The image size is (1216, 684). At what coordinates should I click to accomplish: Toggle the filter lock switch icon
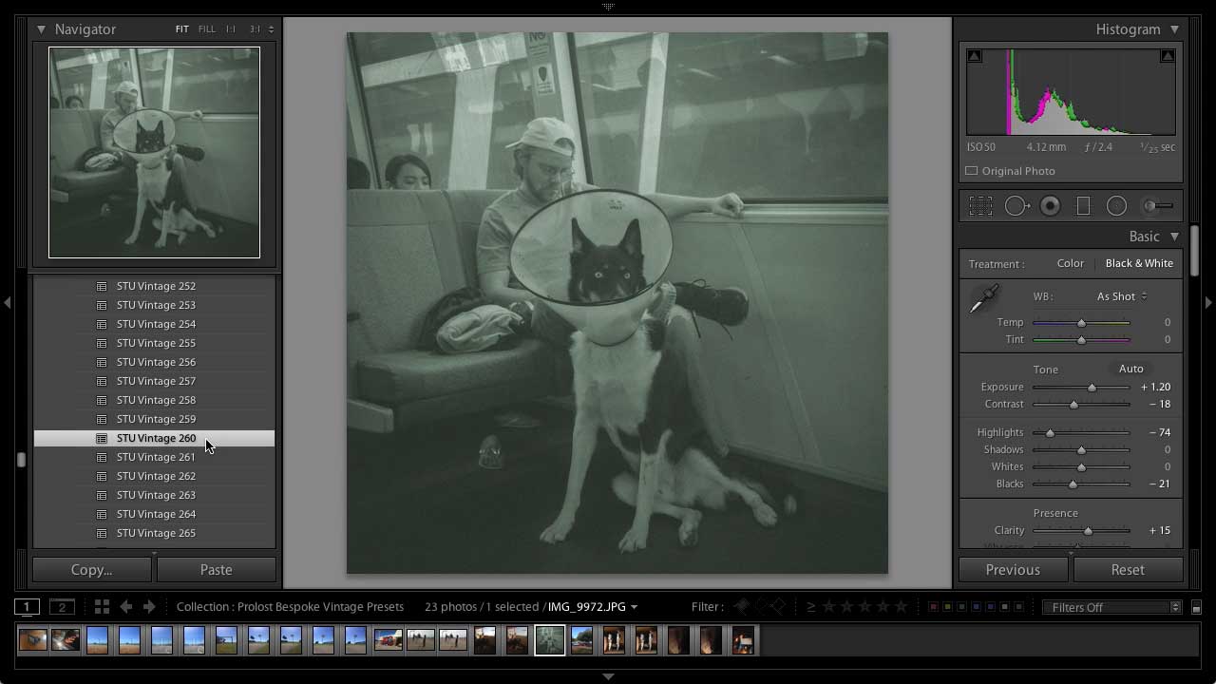tap(1196, 607)
